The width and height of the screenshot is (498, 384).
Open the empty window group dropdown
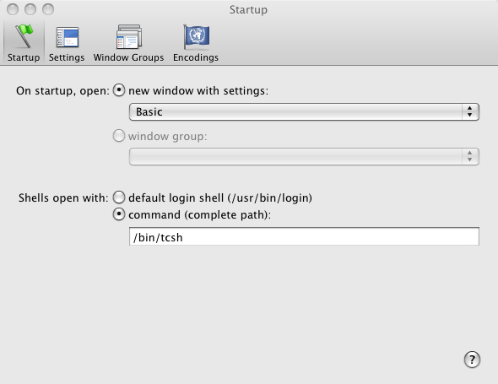pyautogui.click(x=304, y=156)
